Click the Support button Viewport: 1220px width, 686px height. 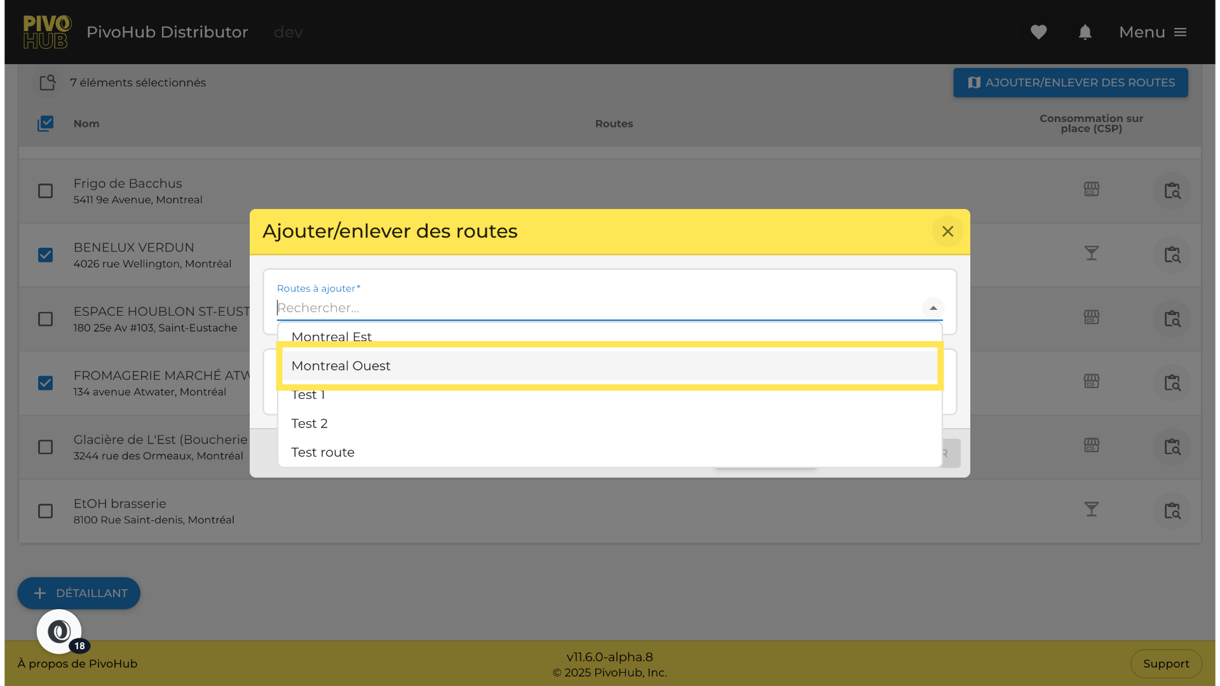click(1165, 664)
